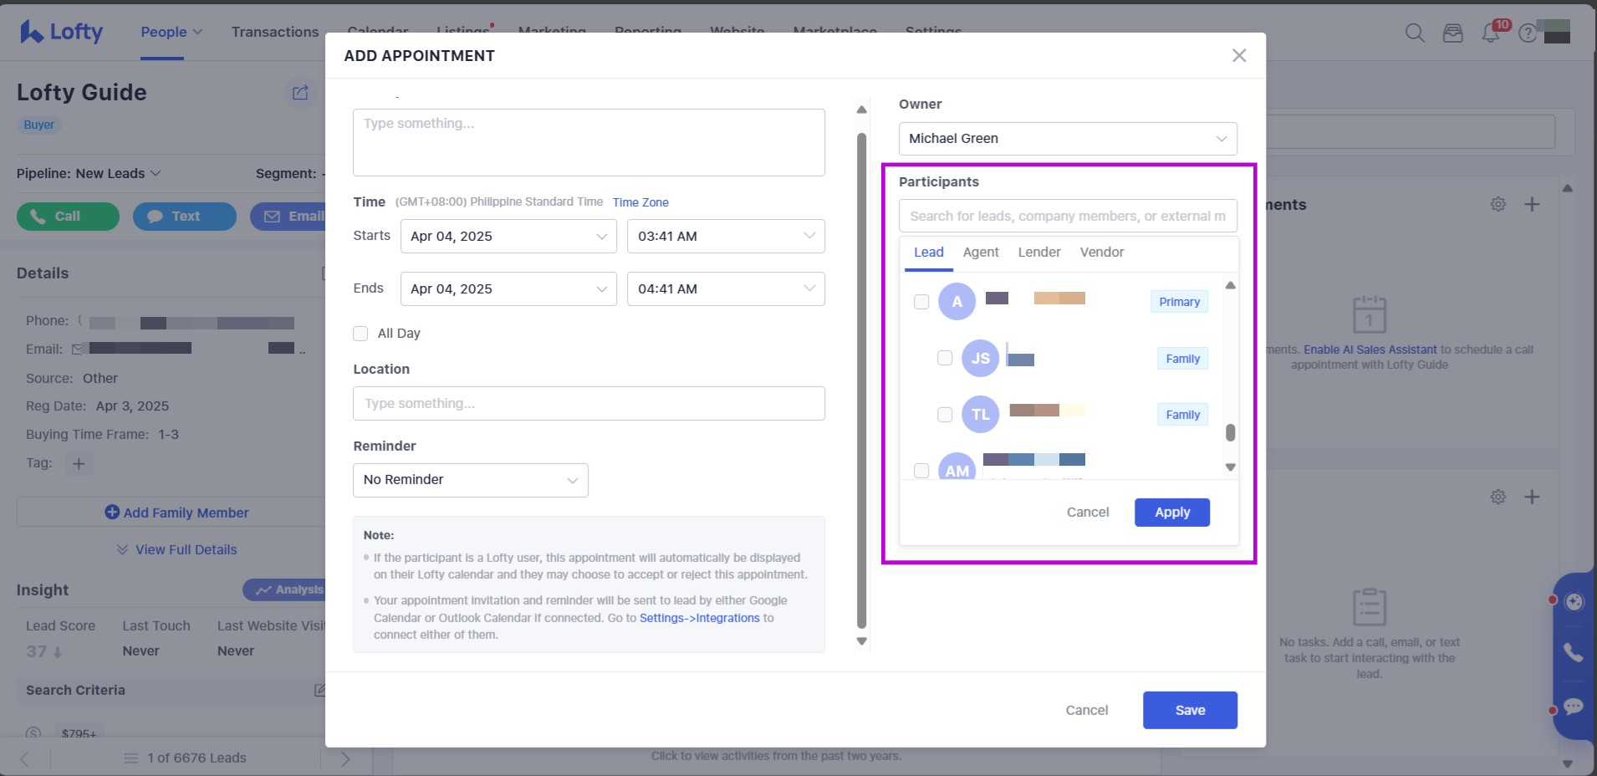Open the chat bubble icon on right sidebar
The height and width of the screenshot is (776, 1597).
(x=1574, y=707)
